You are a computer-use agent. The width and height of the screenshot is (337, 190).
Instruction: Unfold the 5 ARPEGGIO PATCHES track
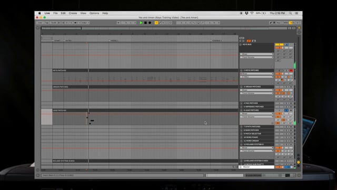241,107
